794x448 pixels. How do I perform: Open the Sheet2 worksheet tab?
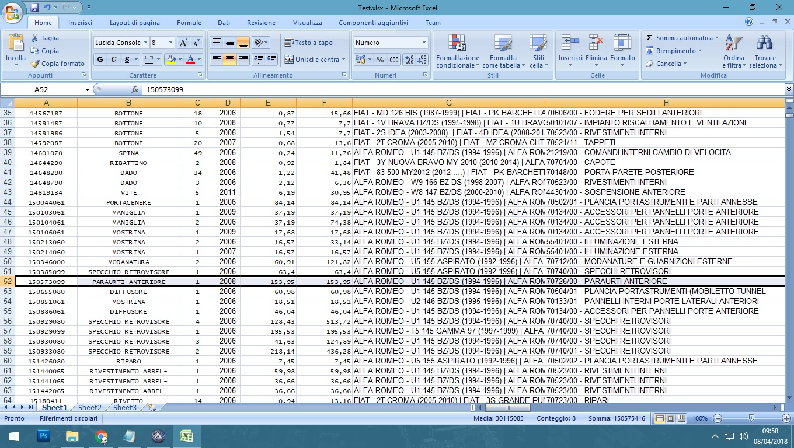90,407
